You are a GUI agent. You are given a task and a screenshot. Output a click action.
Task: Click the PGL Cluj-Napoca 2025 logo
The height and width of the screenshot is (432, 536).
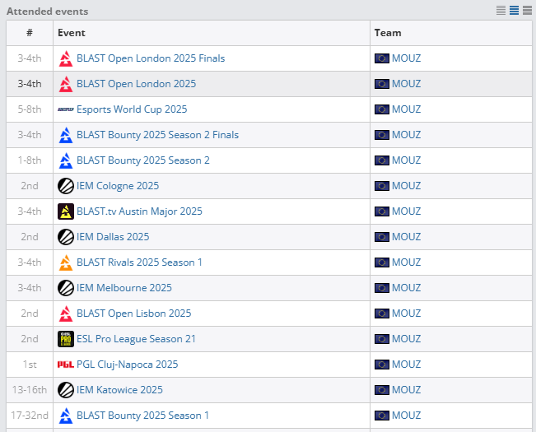click(66, 365)
